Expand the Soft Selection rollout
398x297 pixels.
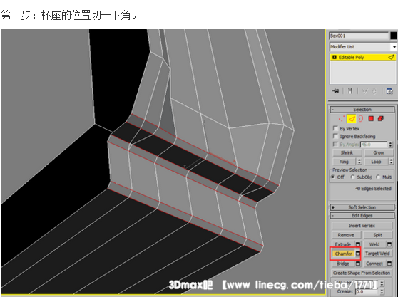[x=362, y=207]
